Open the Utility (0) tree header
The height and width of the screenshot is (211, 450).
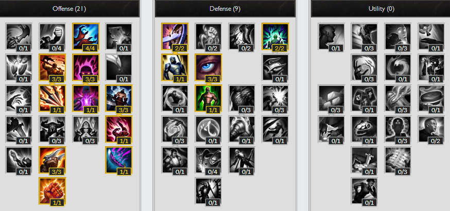point(380,9)
